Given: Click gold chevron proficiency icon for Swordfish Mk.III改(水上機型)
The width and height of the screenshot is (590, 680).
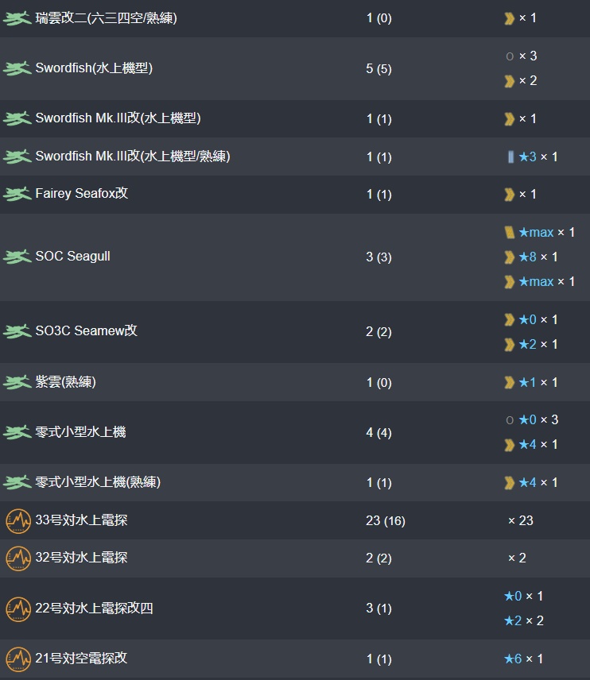Looking at the screenshot, I should tap(509, 119).
